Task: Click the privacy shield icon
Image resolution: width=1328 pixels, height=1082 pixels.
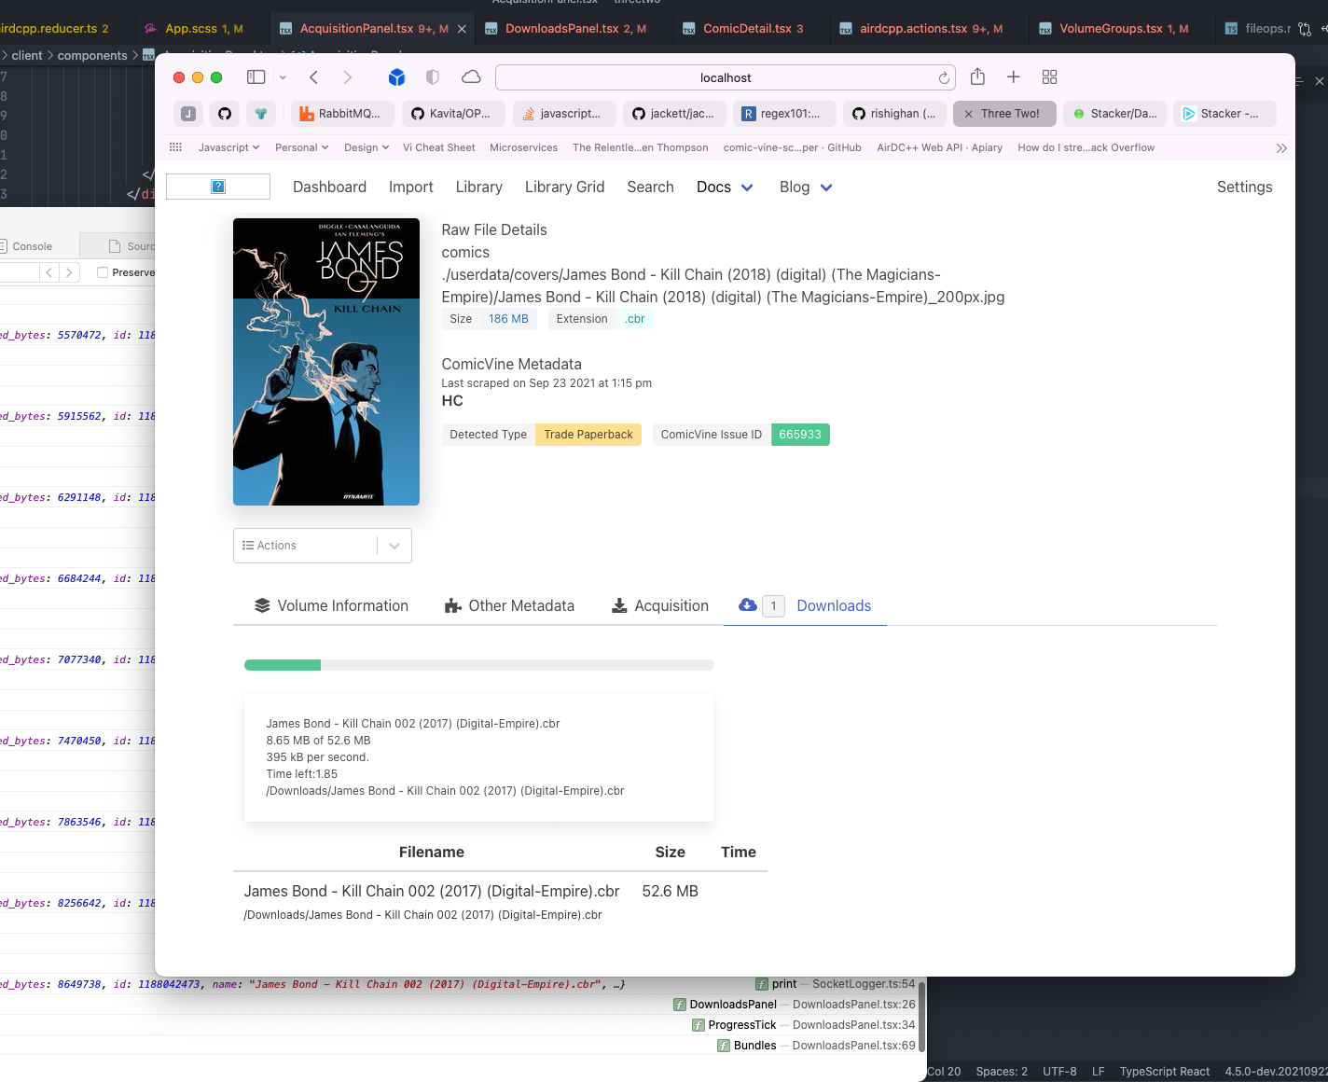Action: 433,77
